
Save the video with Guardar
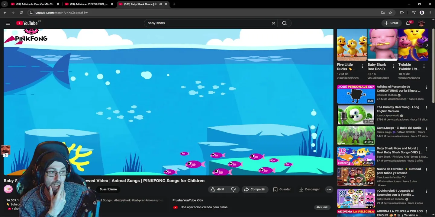(x=282, y=189)
